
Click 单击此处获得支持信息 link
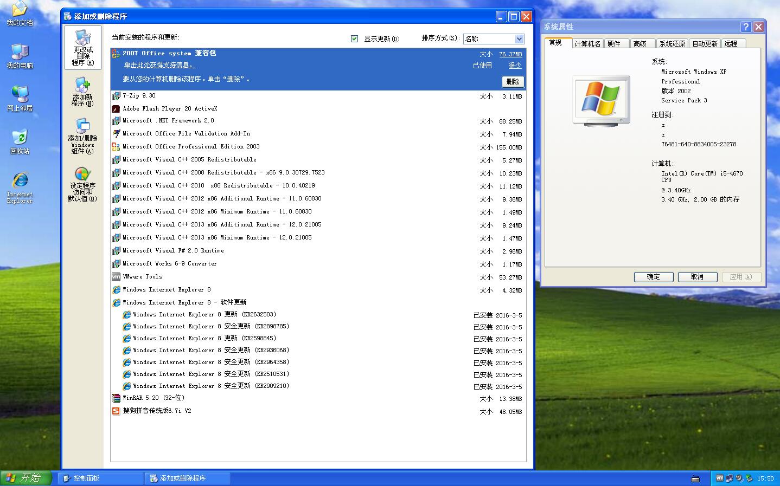(159, 65)
